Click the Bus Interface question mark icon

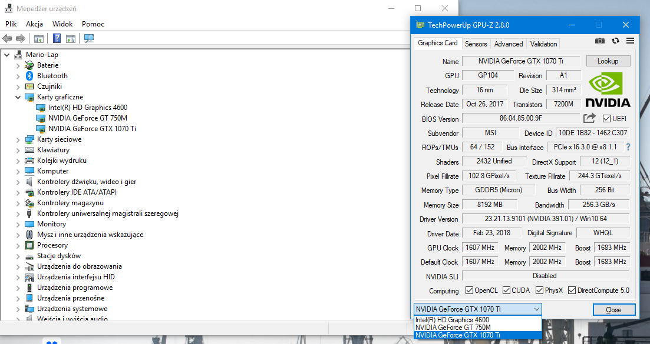click(628, 147)
